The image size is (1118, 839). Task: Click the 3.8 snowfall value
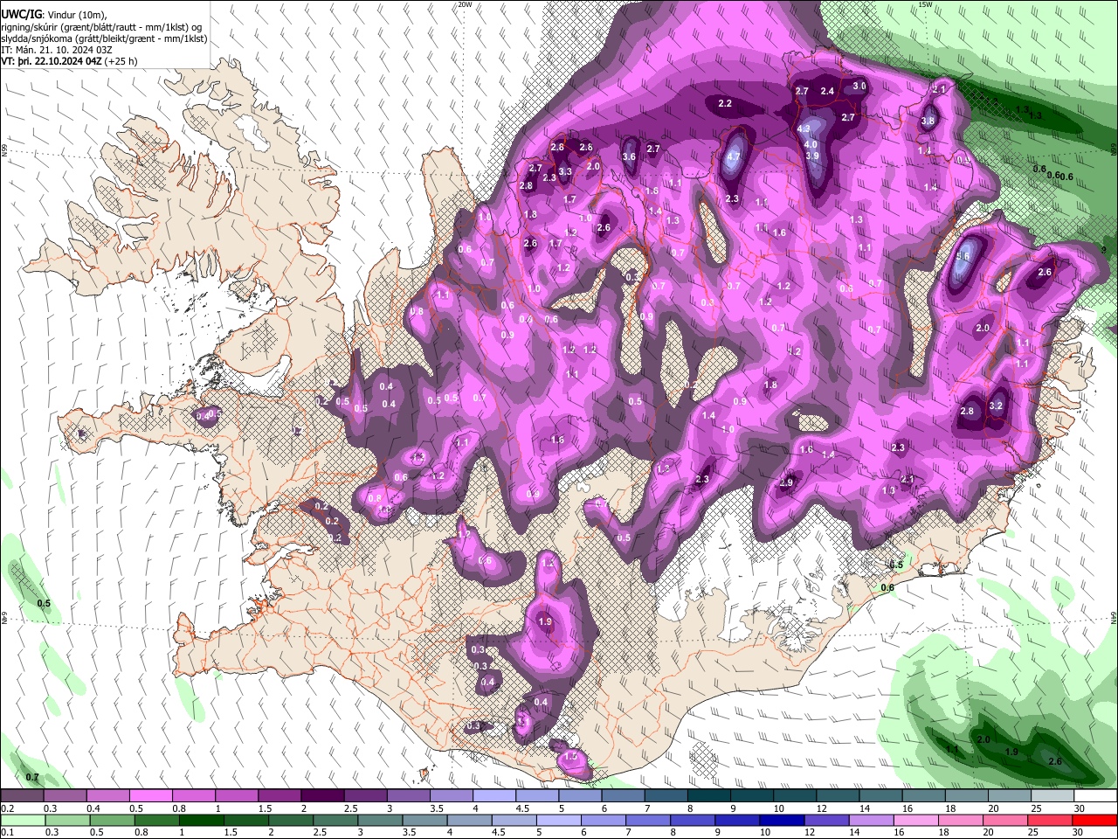tap(928, 121)
